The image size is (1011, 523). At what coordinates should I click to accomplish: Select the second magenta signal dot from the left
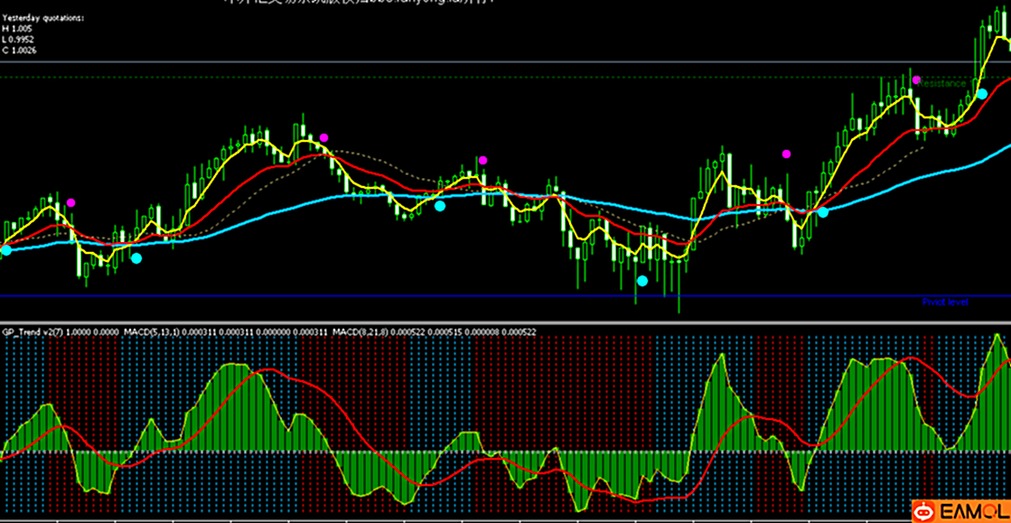323,138
